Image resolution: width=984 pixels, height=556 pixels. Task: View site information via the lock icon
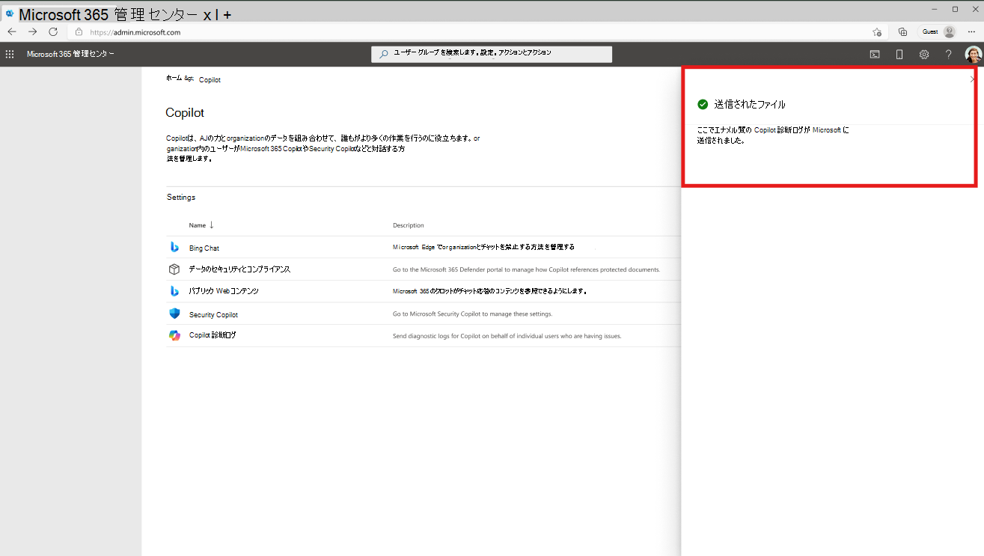pos(79,32)
